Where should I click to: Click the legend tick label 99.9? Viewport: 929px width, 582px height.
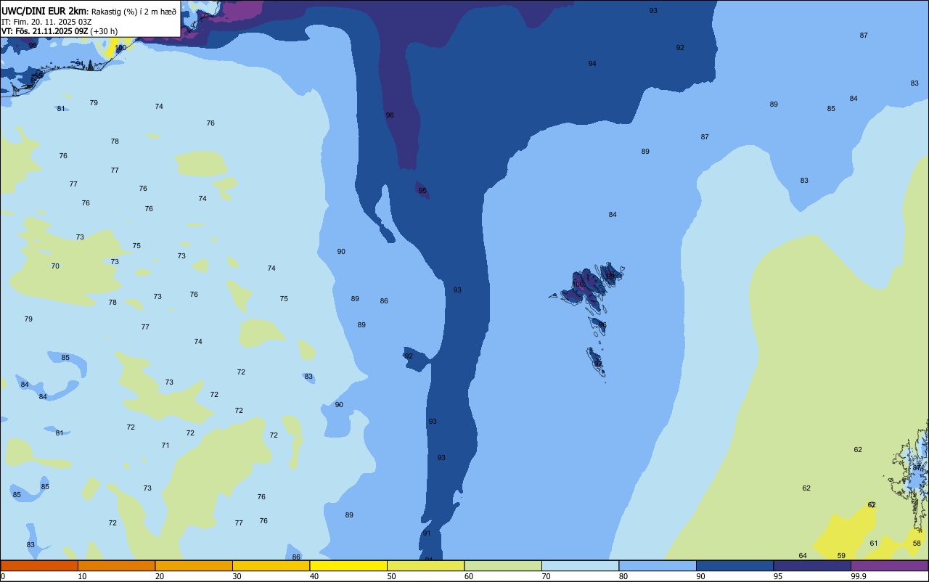[x=859, y=576]
